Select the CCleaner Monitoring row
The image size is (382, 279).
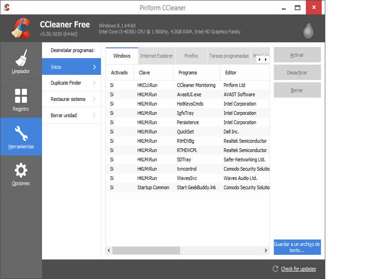(x=188, y=85)
